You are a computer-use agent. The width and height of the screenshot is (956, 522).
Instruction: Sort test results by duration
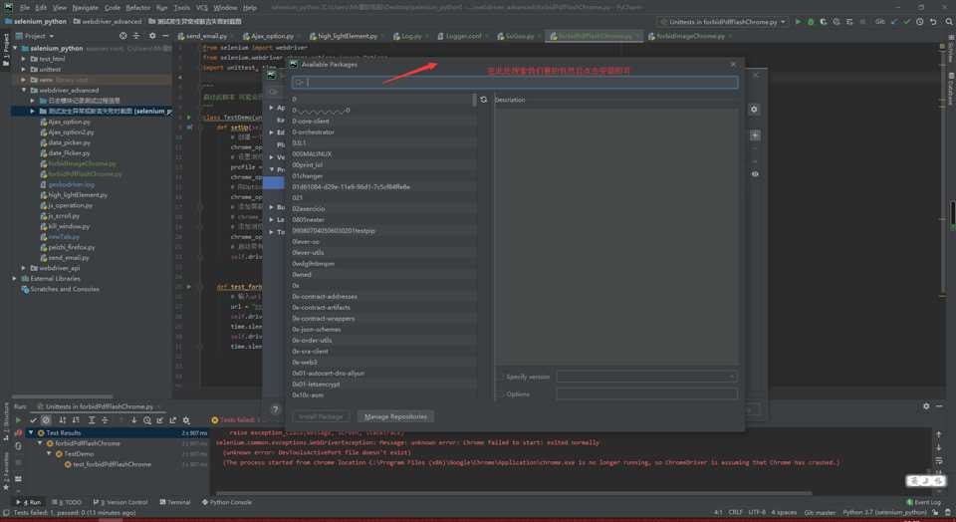[76, 420]
